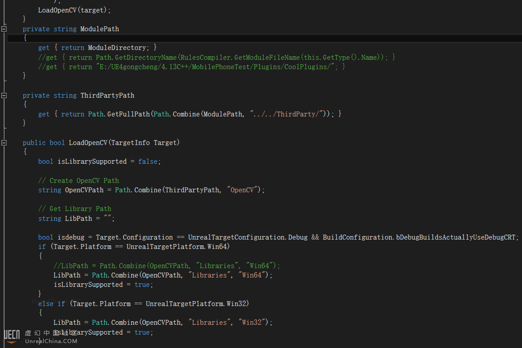522x348 pixels.
Task: Click the "OpenCV" string literal
Action: tap(242, 190)
